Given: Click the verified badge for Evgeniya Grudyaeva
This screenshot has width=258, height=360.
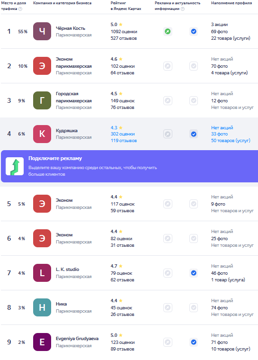Looking at the screenshot, I should click(194, 342).
